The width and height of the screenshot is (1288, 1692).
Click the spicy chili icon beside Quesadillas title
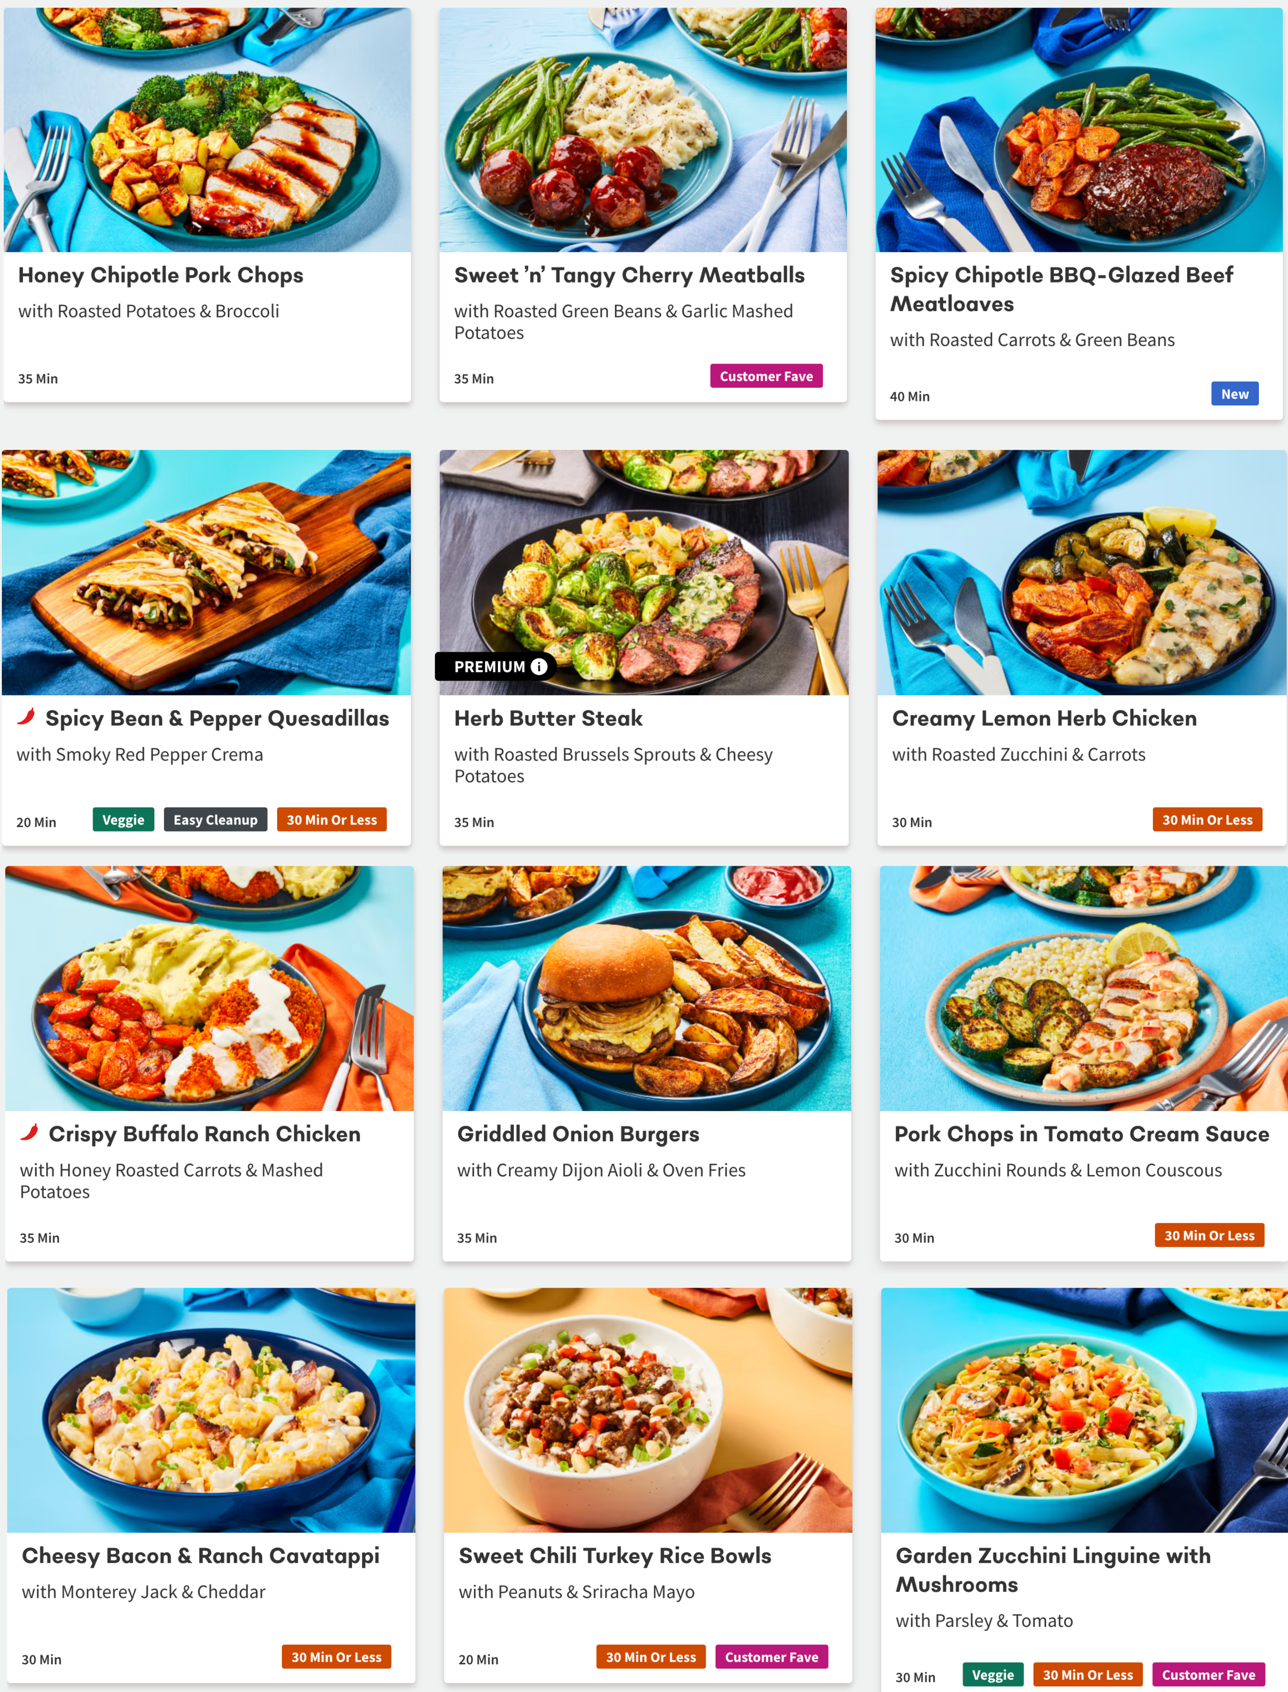click(x=27, y=717)
